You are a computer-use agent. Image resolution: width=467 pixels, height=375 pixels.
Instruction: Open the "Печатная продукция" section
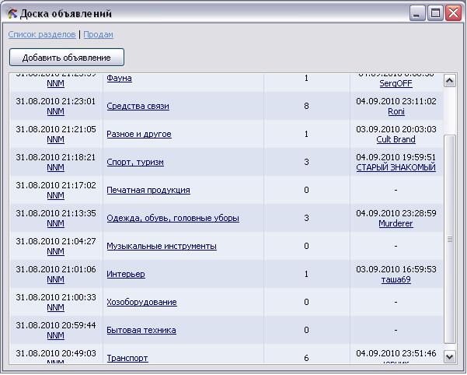(x=148, y=191)
